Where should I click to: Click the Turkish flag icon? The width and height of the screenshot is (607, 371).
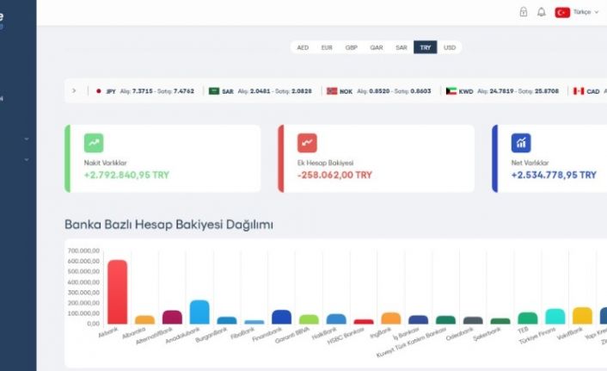point(562,12)
